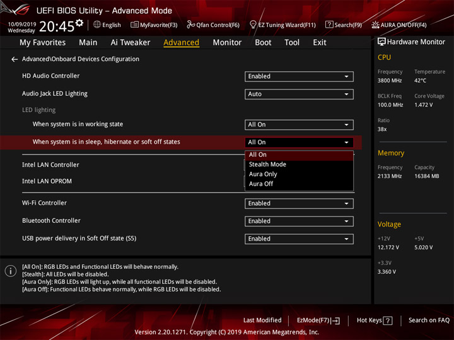The image size is (454, 340).
Task: Click the Memory heading in Hardware Monitor
Action: [391, 153]
